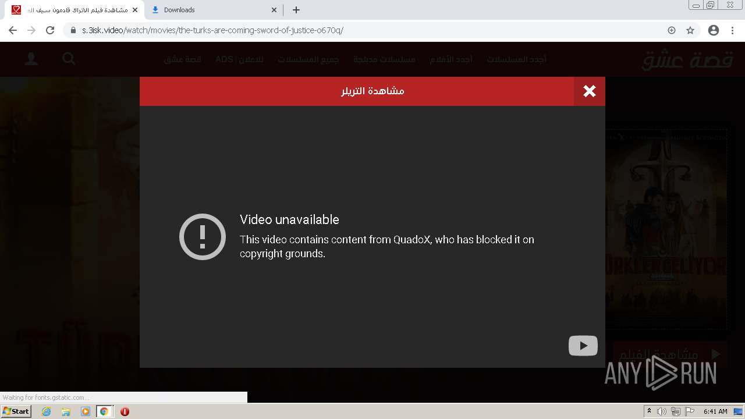Screen dimensions: 745x419
Task: Reload the page with the refresh icon
Action: coord(50,30)
